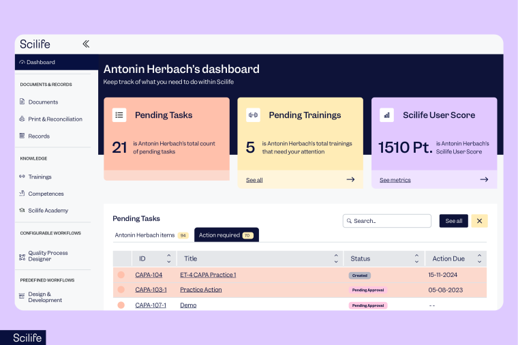
Task: Go to Records in the sidebar
Action: pyautogui.click(x=39, y=136)
